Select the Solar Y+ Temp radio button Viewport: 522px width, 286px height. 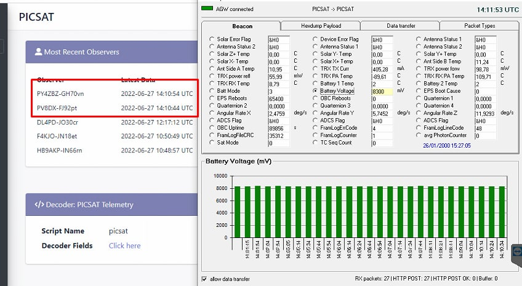pyautogui.click(x=418, y=54)
